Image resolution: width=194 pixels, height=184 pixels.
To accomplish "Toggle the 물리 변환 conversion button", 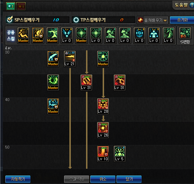I will 185,35.
